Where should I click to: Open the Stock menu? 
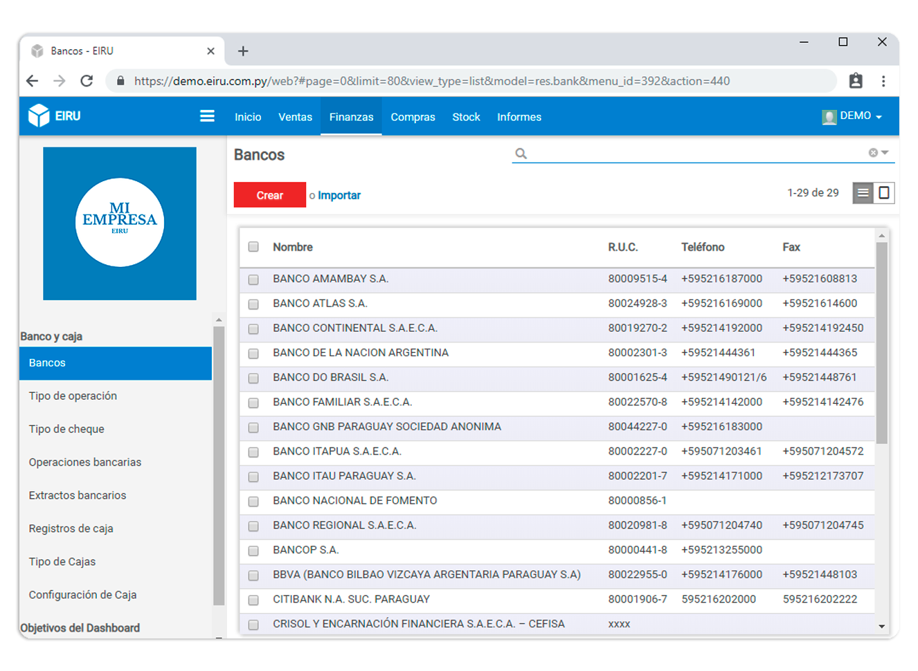point(466,117)
